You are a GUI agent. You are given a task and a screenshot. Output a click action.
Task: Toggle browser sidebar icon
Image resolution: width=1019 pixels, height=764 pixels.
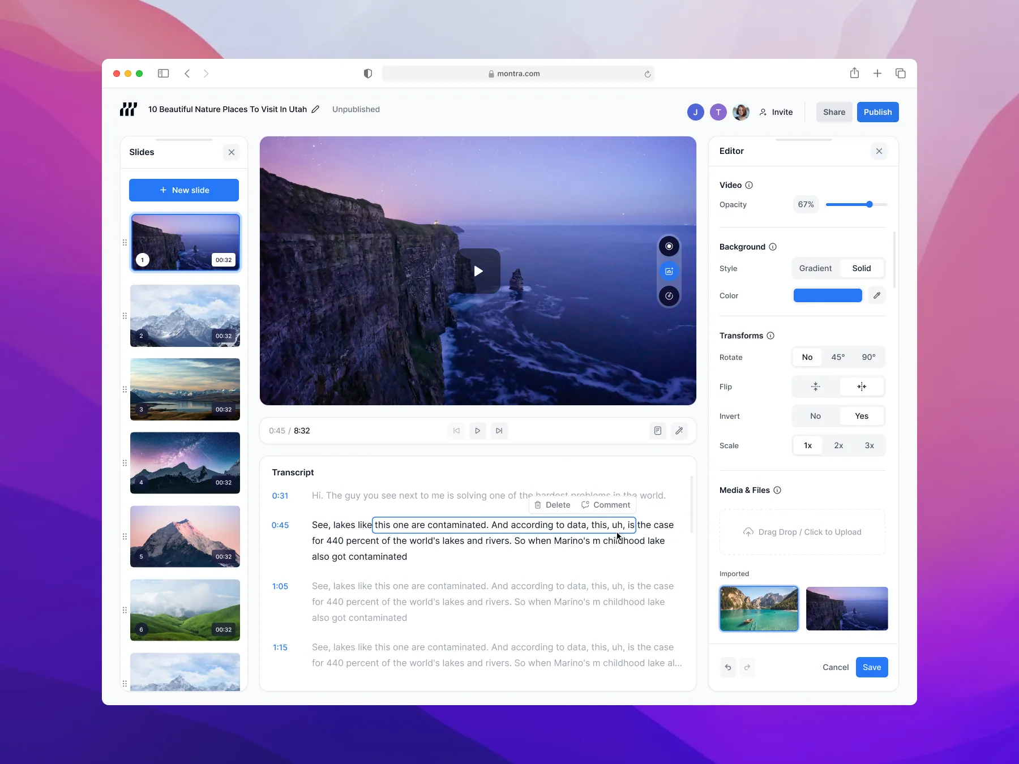click(x=164, y=74)
